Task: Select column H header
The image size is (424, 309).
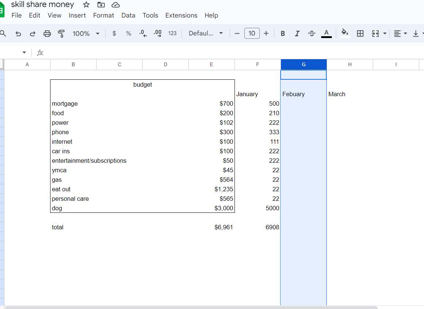Action: [x=350, y=65]
